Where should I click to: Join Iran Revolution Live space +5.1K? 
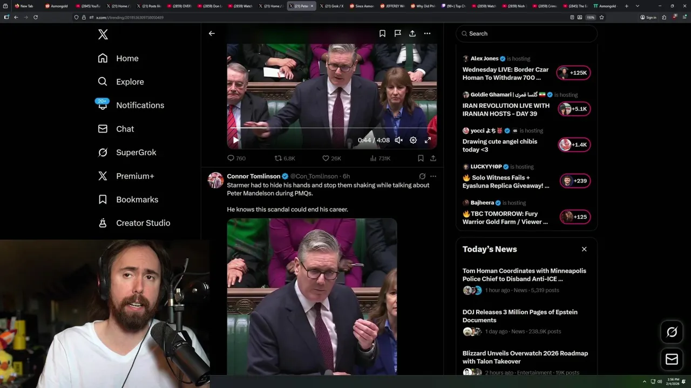click(574, 109)
